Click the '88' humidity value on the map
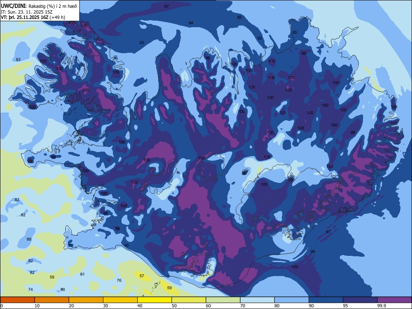 point(29,239)
